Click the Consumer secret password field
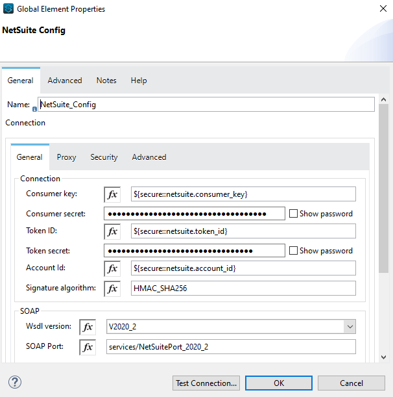This screenshot has height=397, width=393. click(x=195, y=214)
